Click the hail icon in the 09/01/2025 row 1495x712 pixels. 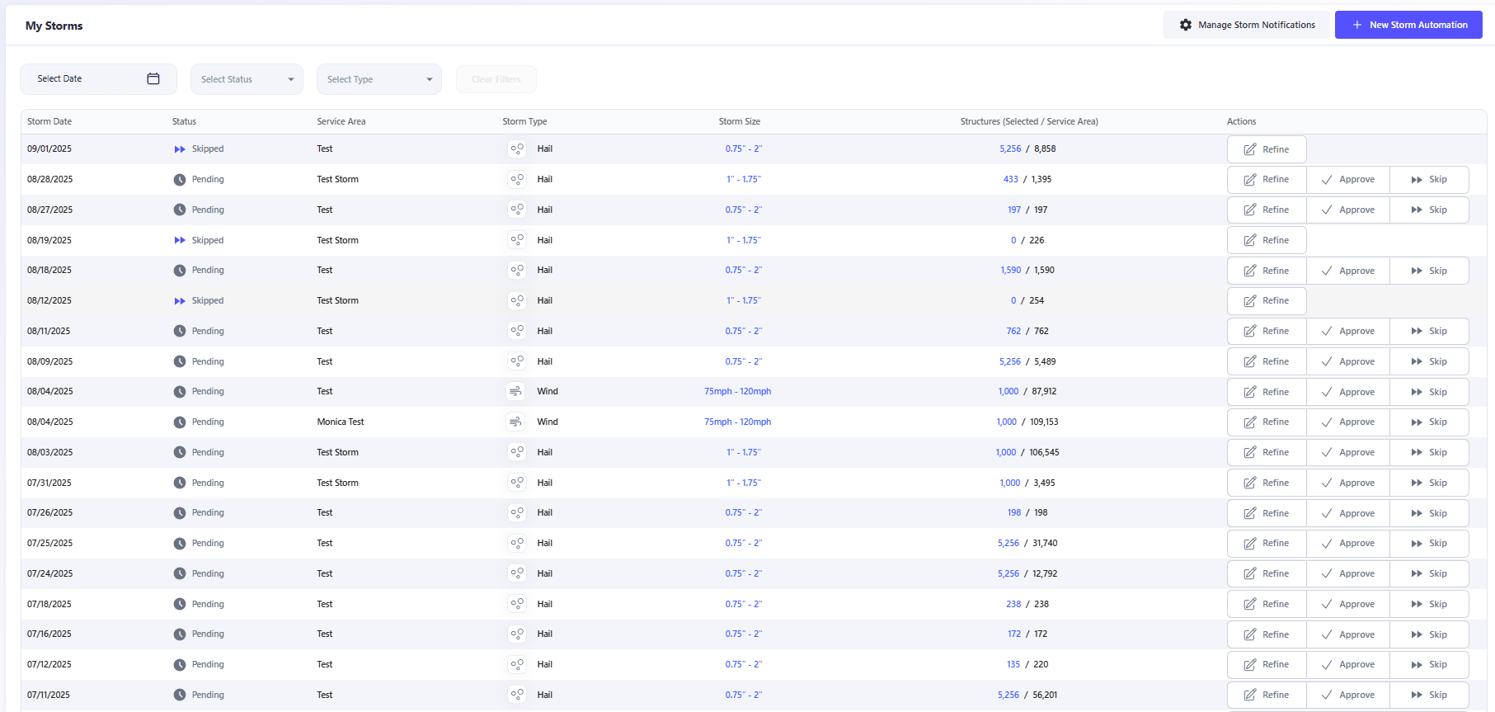point(517,149)
